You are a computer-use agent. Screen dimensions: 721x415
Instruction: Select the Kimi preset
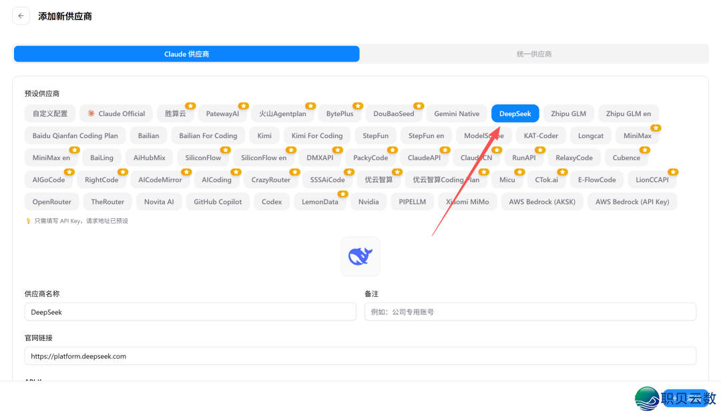coord(264,135)
